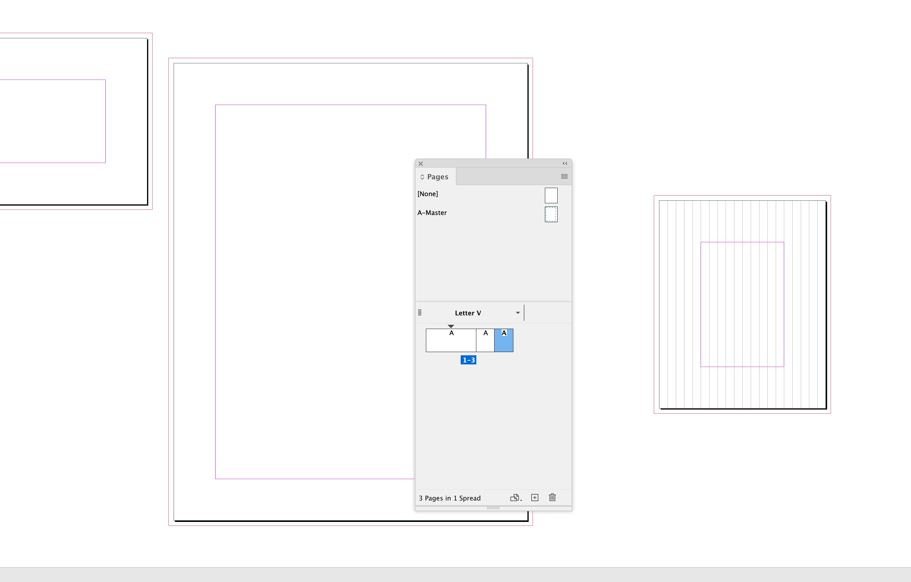911x582 pixels.
Task: Select the highlighted blue third page thumbnail
Action: pos(504,342)
